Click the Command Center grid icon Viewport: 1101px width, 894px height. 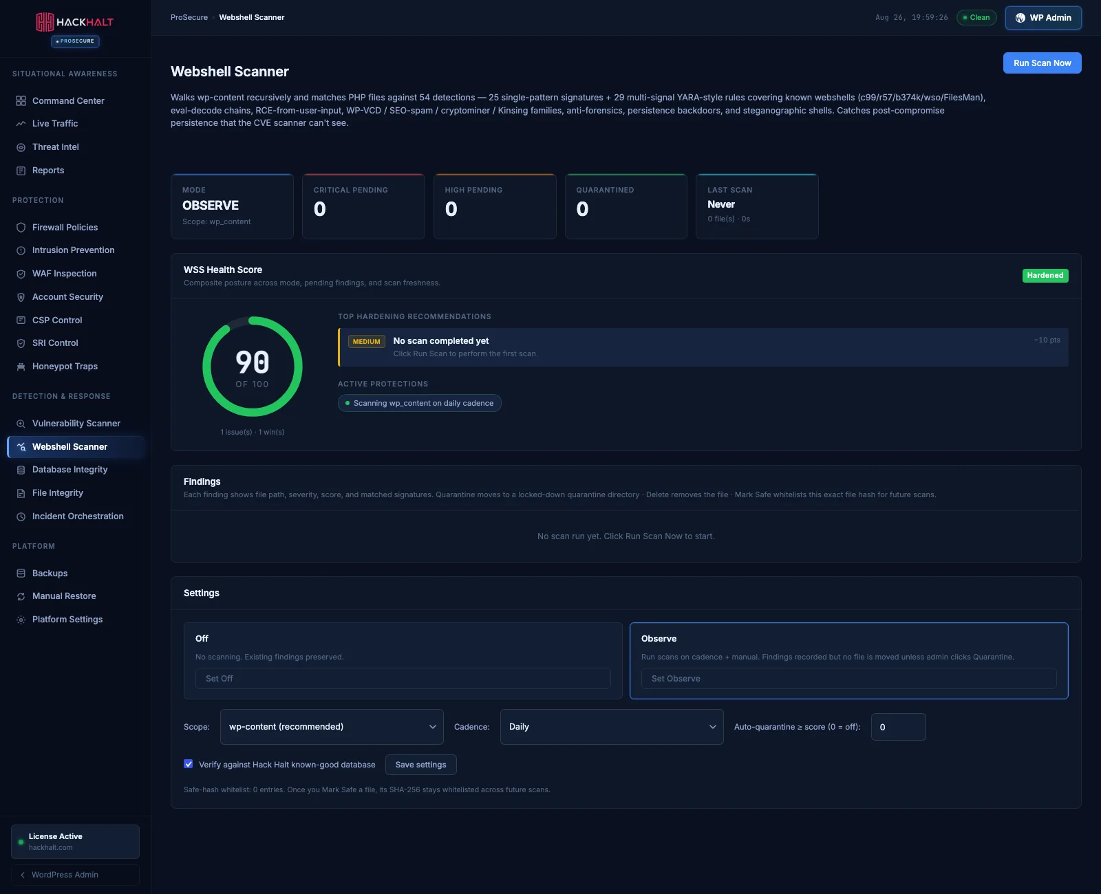pyautogui.click(x=21, y=101)
